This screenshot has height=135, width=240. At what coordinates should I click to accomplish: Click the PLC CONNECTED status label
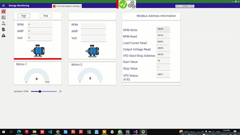[185, 6]
